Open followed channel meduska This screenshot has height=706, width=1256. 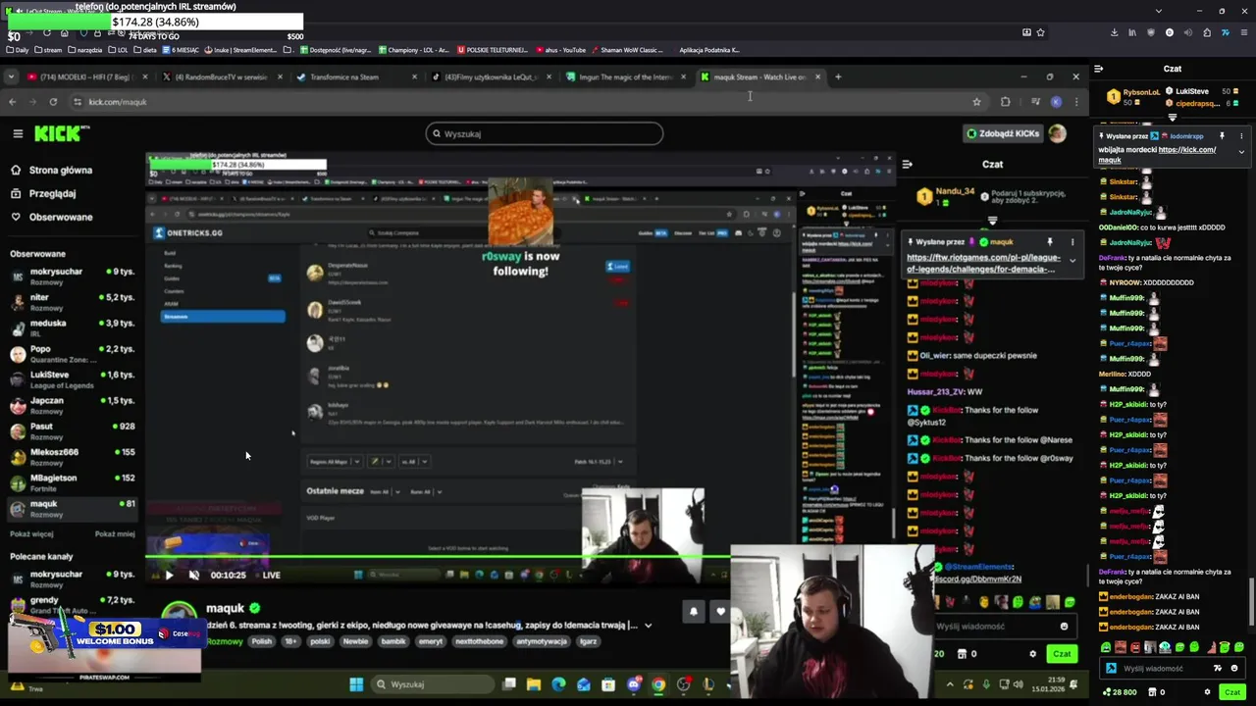point(72,328)
